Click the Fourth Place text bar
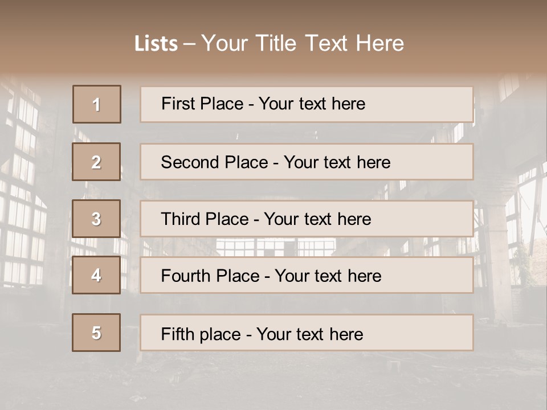 (307, 276)
